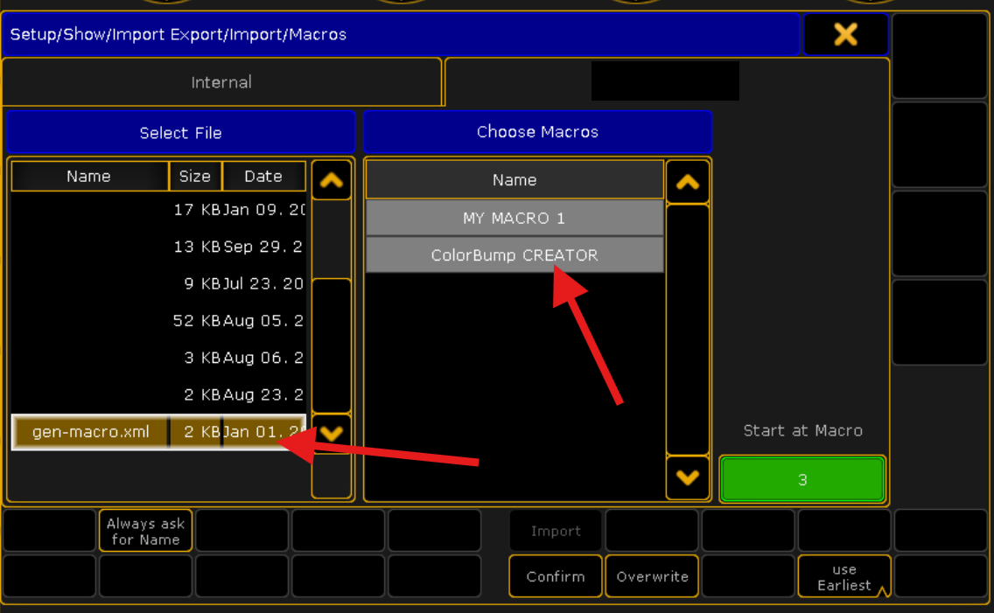Select the 13 KB Sep 29 file
Viewport: 994px width, 613px height.
tap(158, 247)
